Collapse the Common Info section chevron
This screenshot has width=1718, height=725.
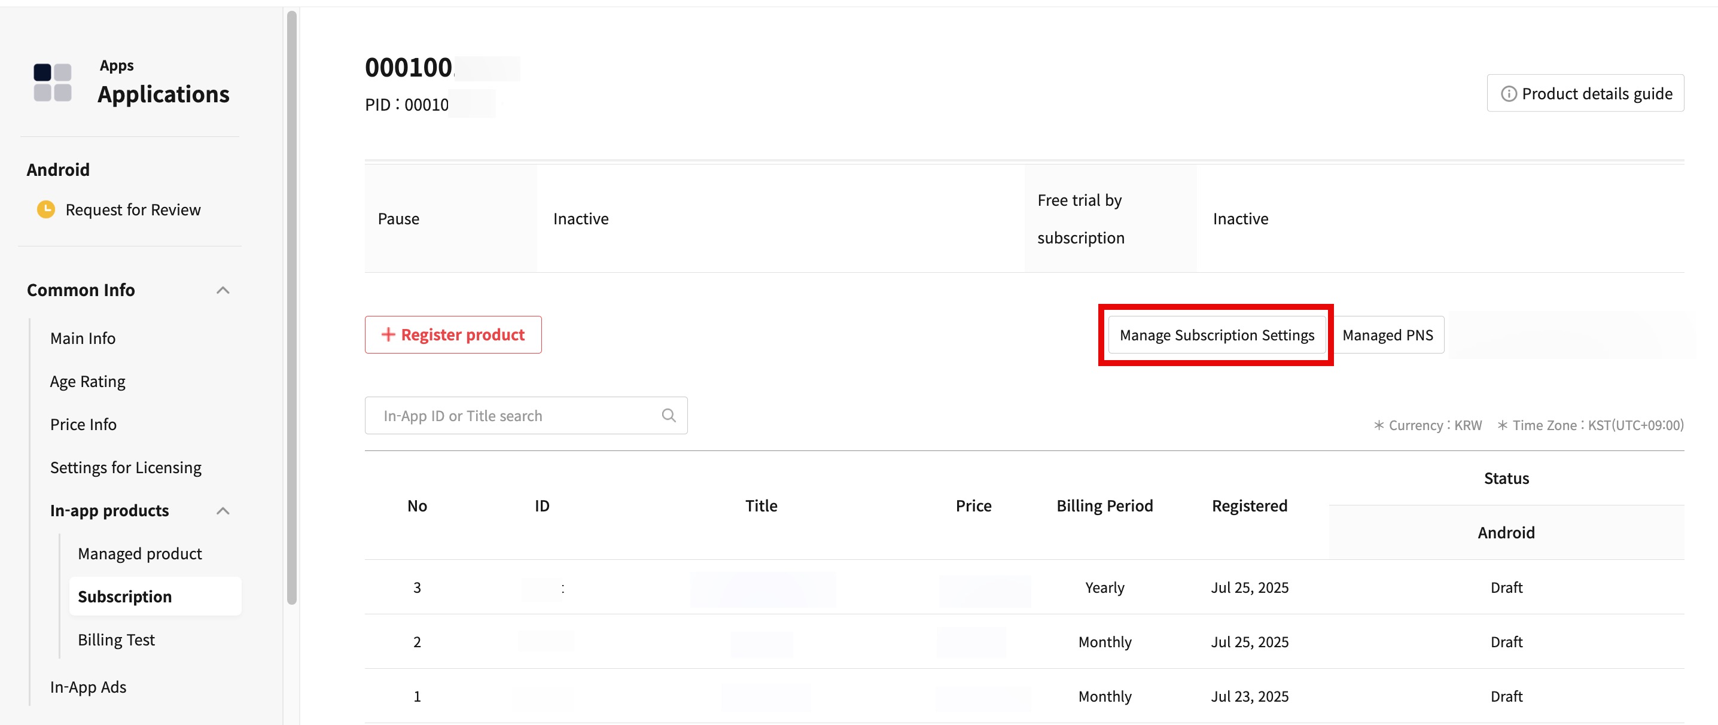click(223, 290)
